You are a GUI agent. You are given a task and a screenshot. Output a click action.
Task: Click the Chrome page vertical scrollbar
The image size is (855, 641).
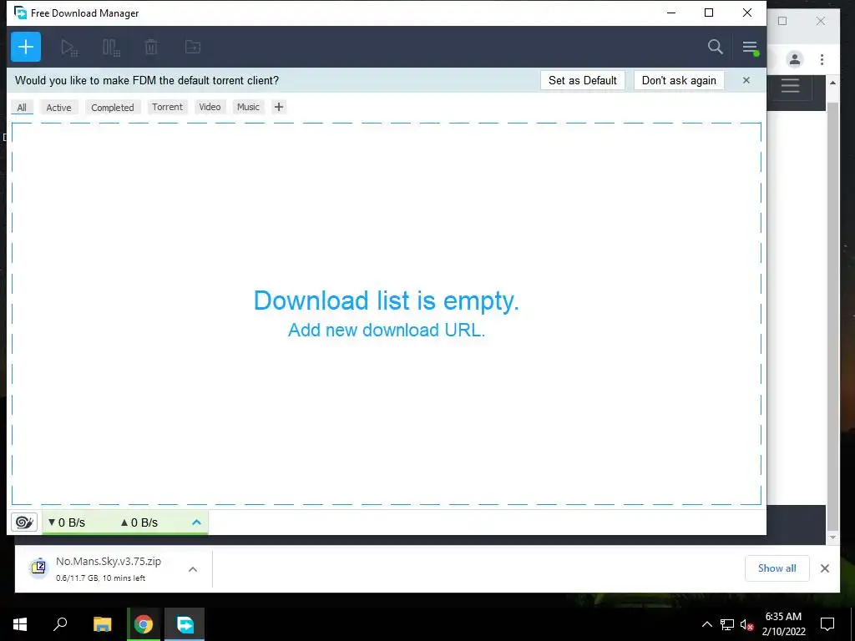(x=832, y=316)
